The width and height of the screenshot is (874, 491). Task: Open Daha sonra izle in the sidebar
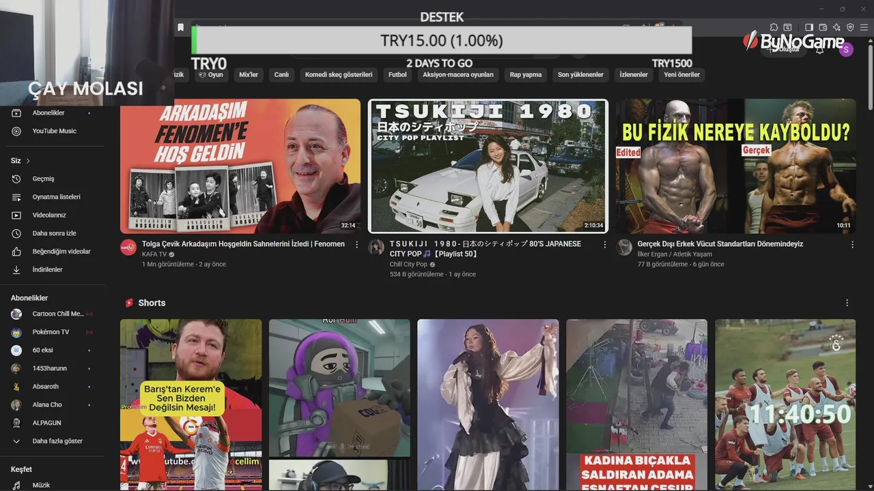coord(53,233)
